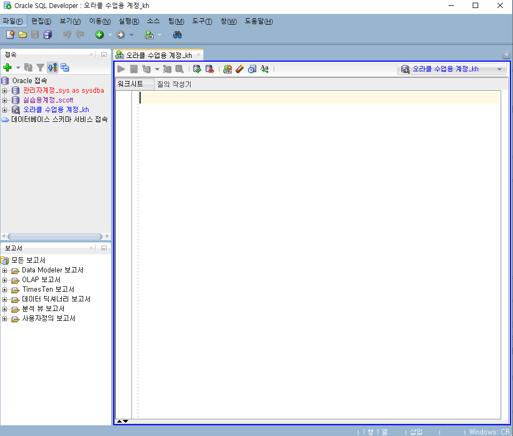Expand the OLAP 보고서 folder
The image size is (513, 436).
[x=5, y=280]
